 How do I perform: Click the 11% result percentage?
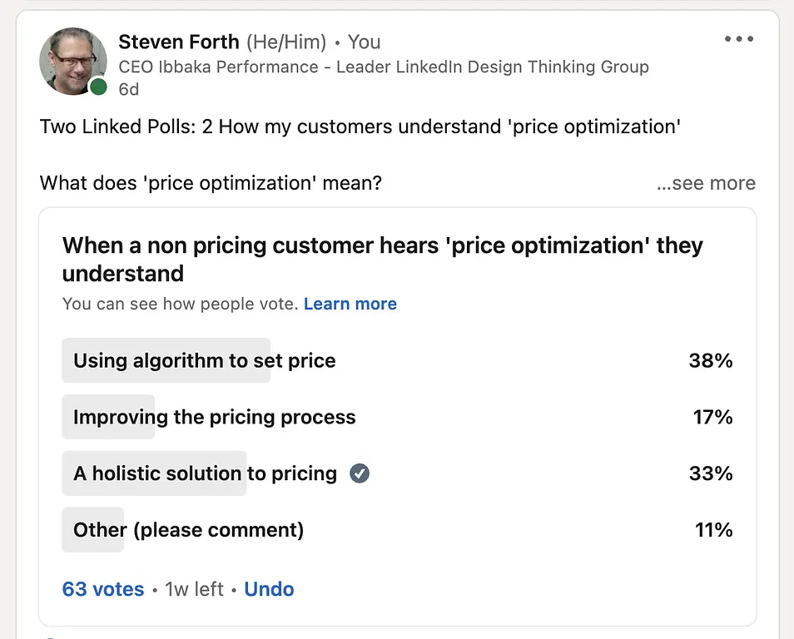coord(713,530)
